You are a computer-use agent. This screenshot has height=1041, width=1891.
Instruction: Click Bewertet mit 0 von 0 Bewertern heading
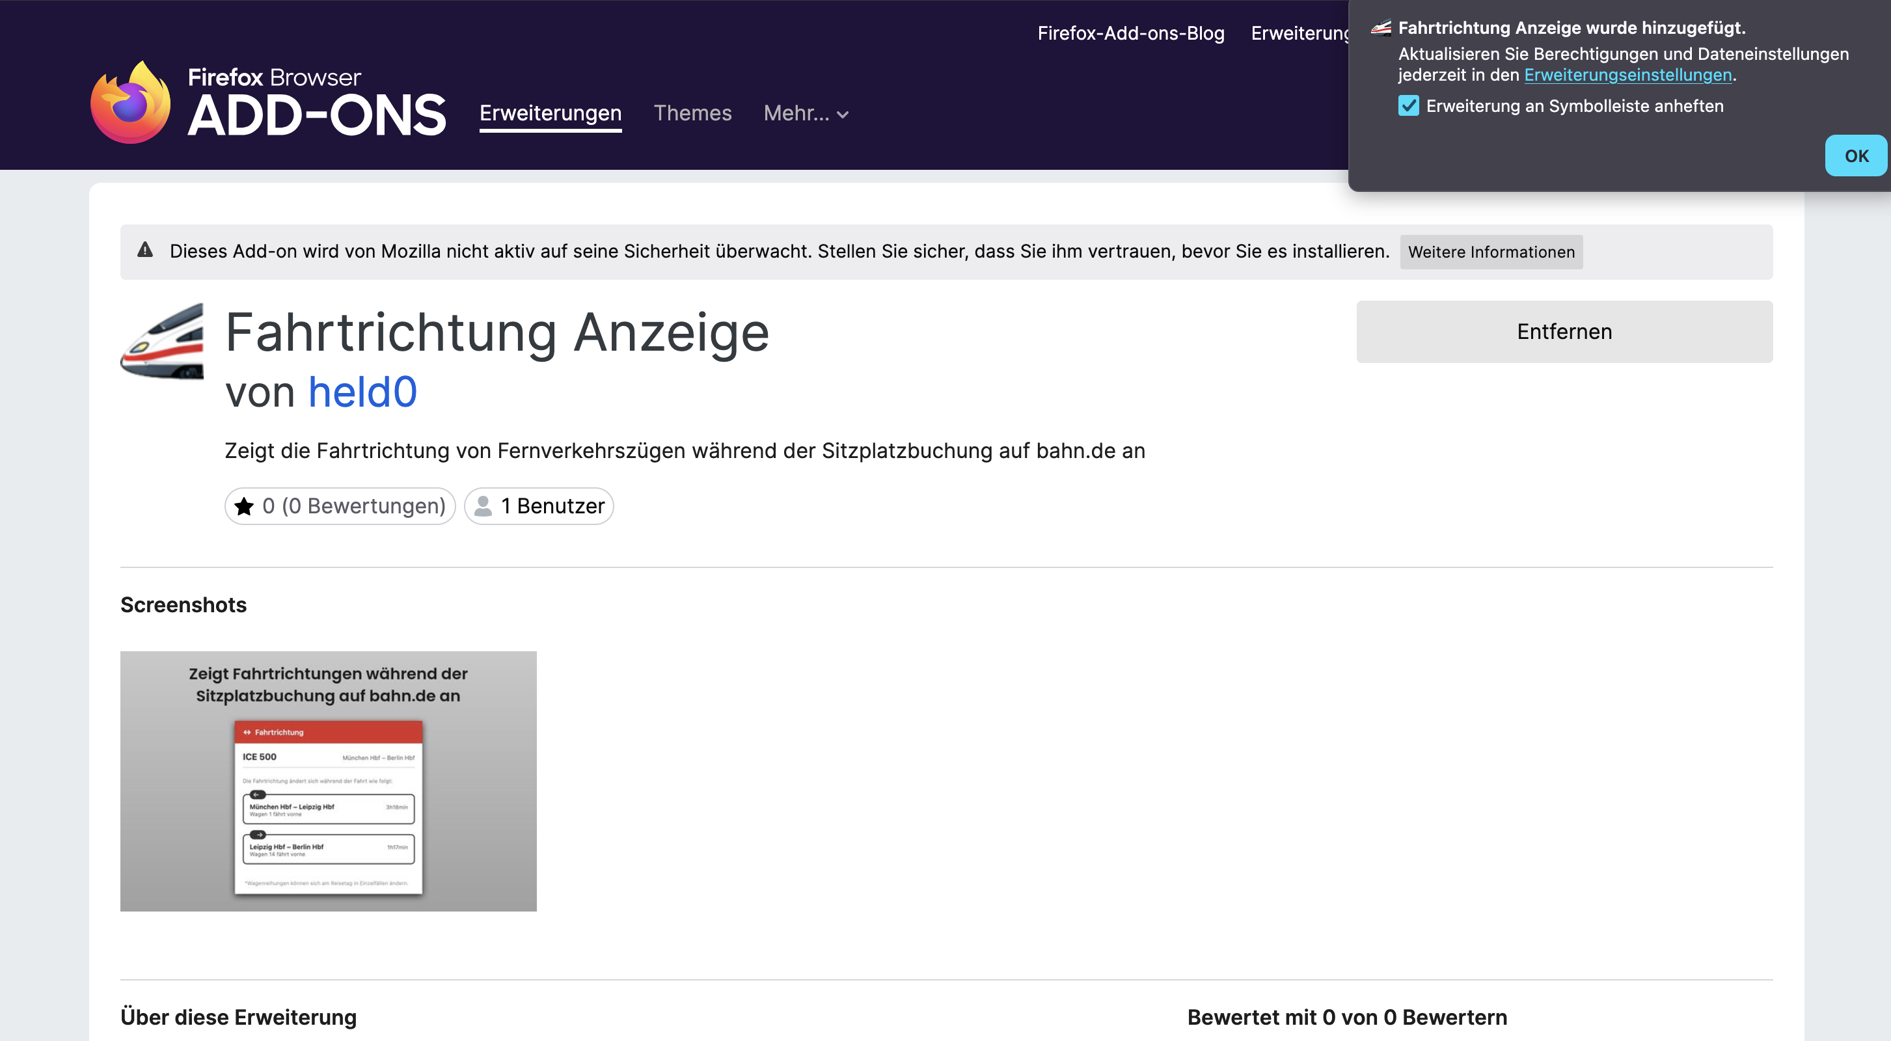[1347, 1018]
